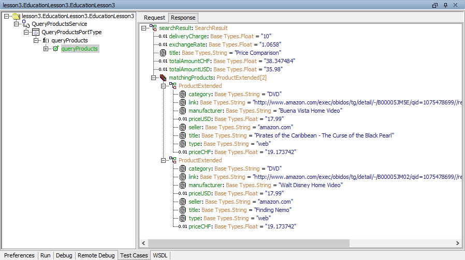This screenshot has width=465, height=260.
Task: Click the searchResult struct icon
Action: [x=153, y=28]
